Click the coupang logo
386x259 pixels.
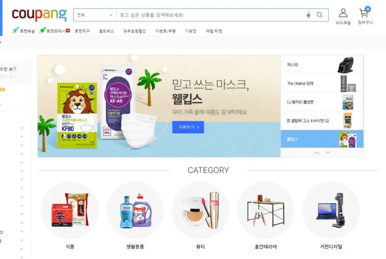tap(39, 14)
